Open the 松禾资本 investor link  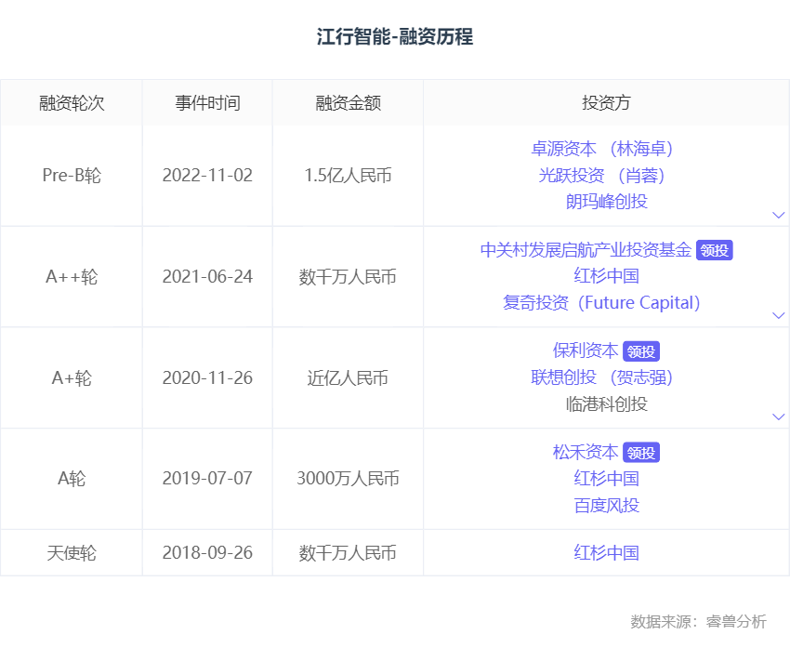pos(586,452)
